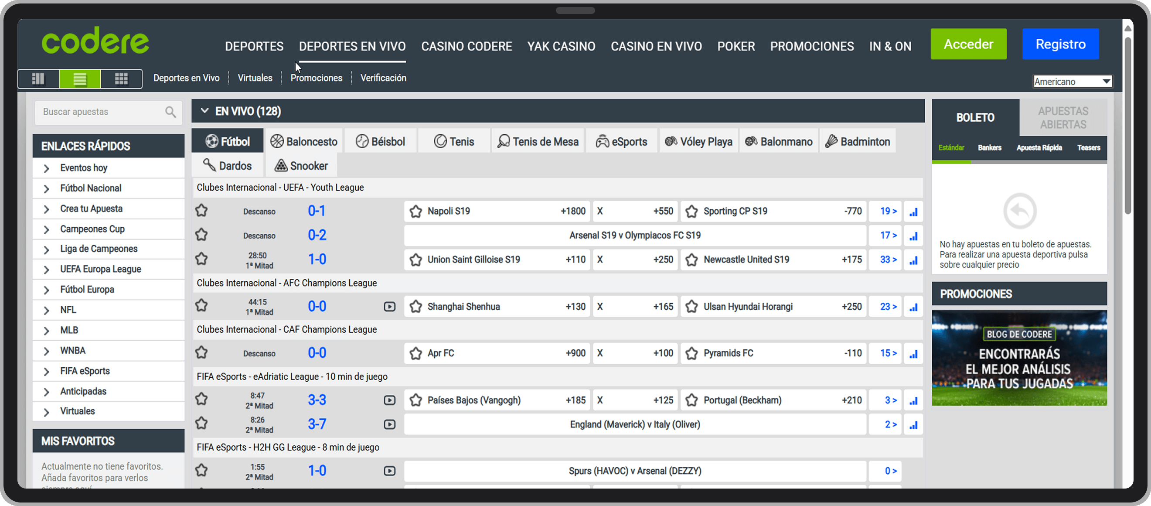Screen dimensions: 1151x506
Task: Select the grid layout view icon
Action: pos(121,79)
